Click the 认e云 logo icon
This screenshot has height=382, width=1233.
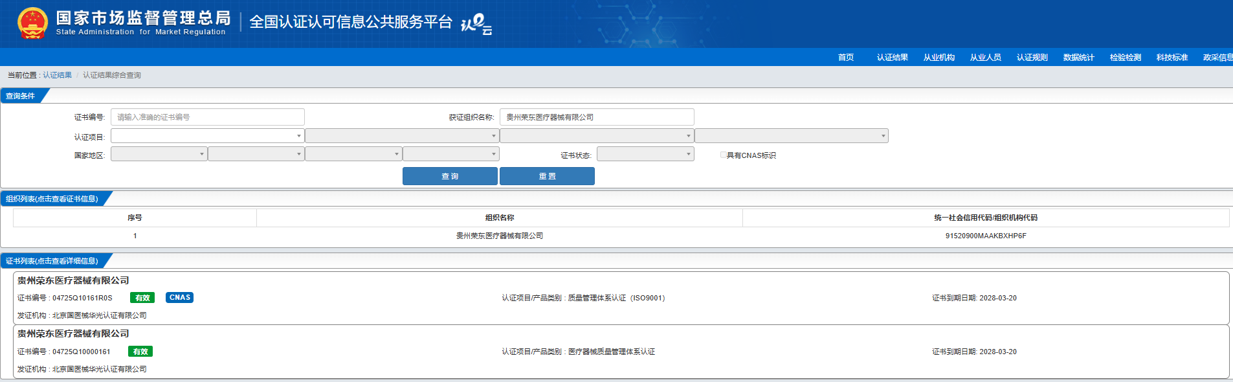coord(476,24)
